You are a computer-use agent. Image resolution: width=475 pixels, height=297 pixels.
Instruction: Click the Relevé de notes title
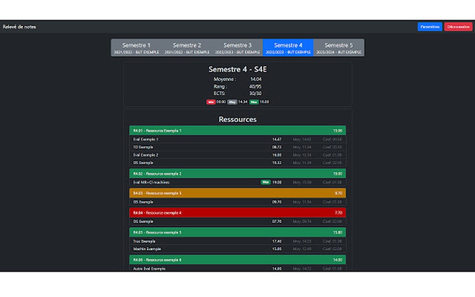click(x=19, y=27)
